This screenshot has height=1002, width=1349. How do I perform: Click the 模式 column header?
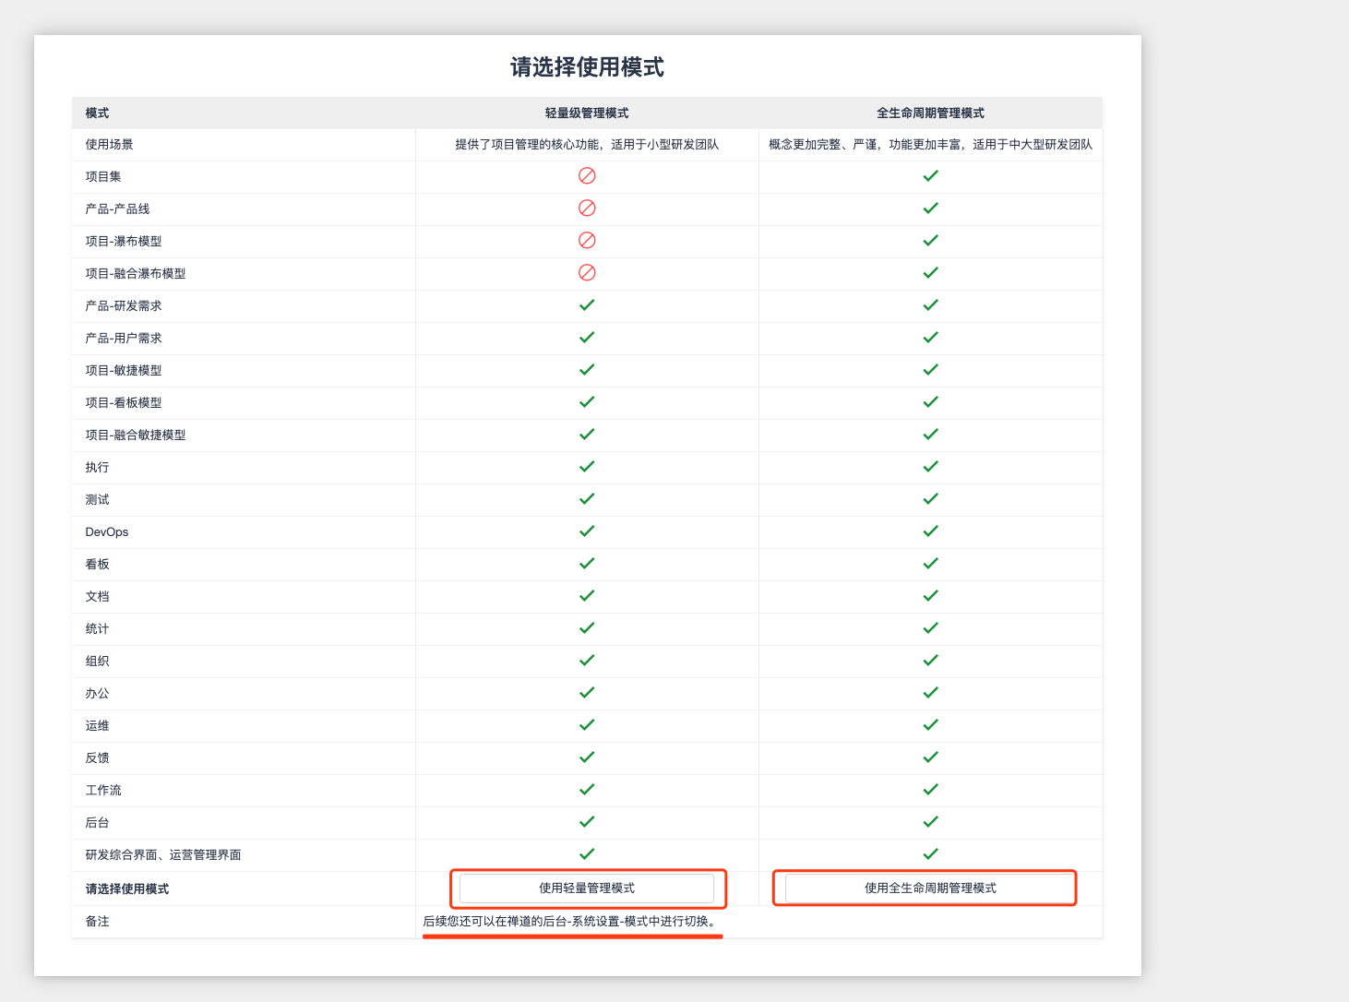[x=97, y=113]
